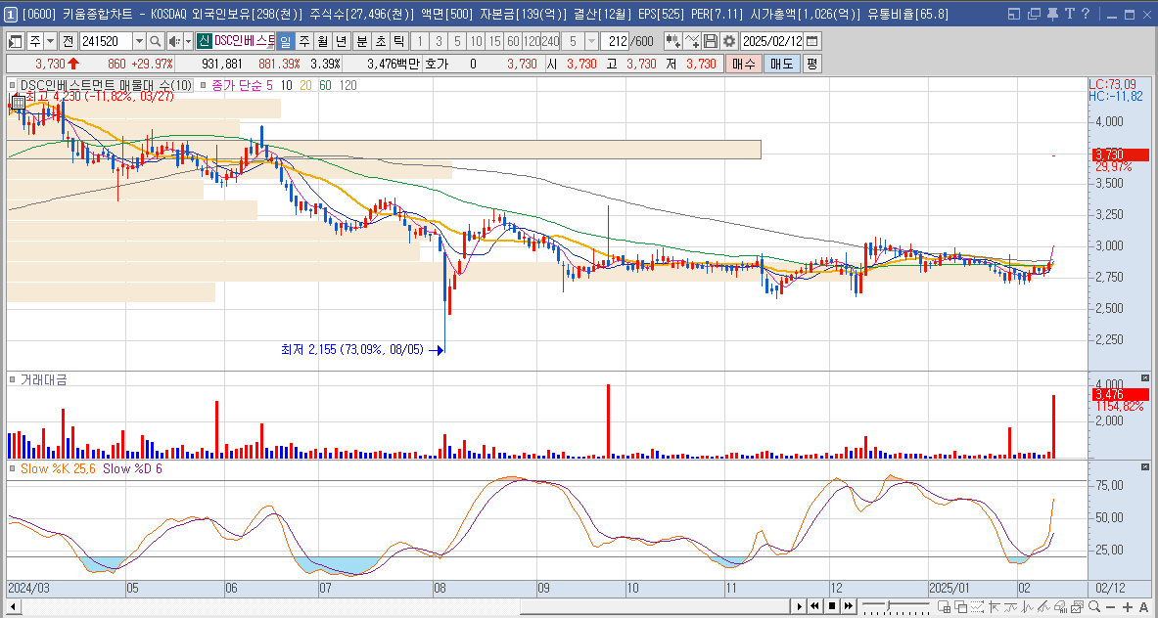Screen dimensions: 1158x618
Task: Adjust the chart zoom slider at bottom
Action: point(889,606)
